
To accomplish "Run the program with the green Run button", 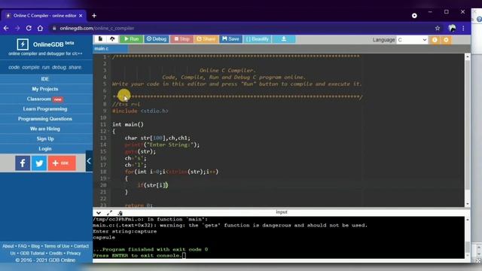I will [x=131, y=39].
